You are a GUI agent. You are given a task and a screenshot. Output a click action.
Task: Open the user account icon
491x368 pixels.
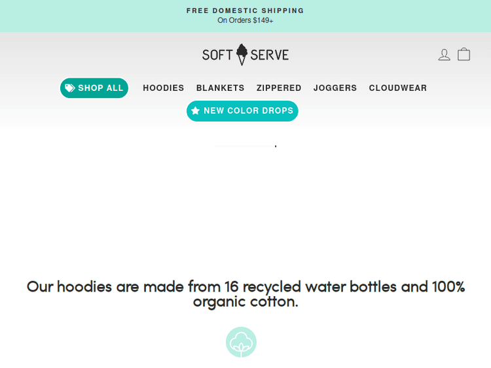click(x=445, y=55)
